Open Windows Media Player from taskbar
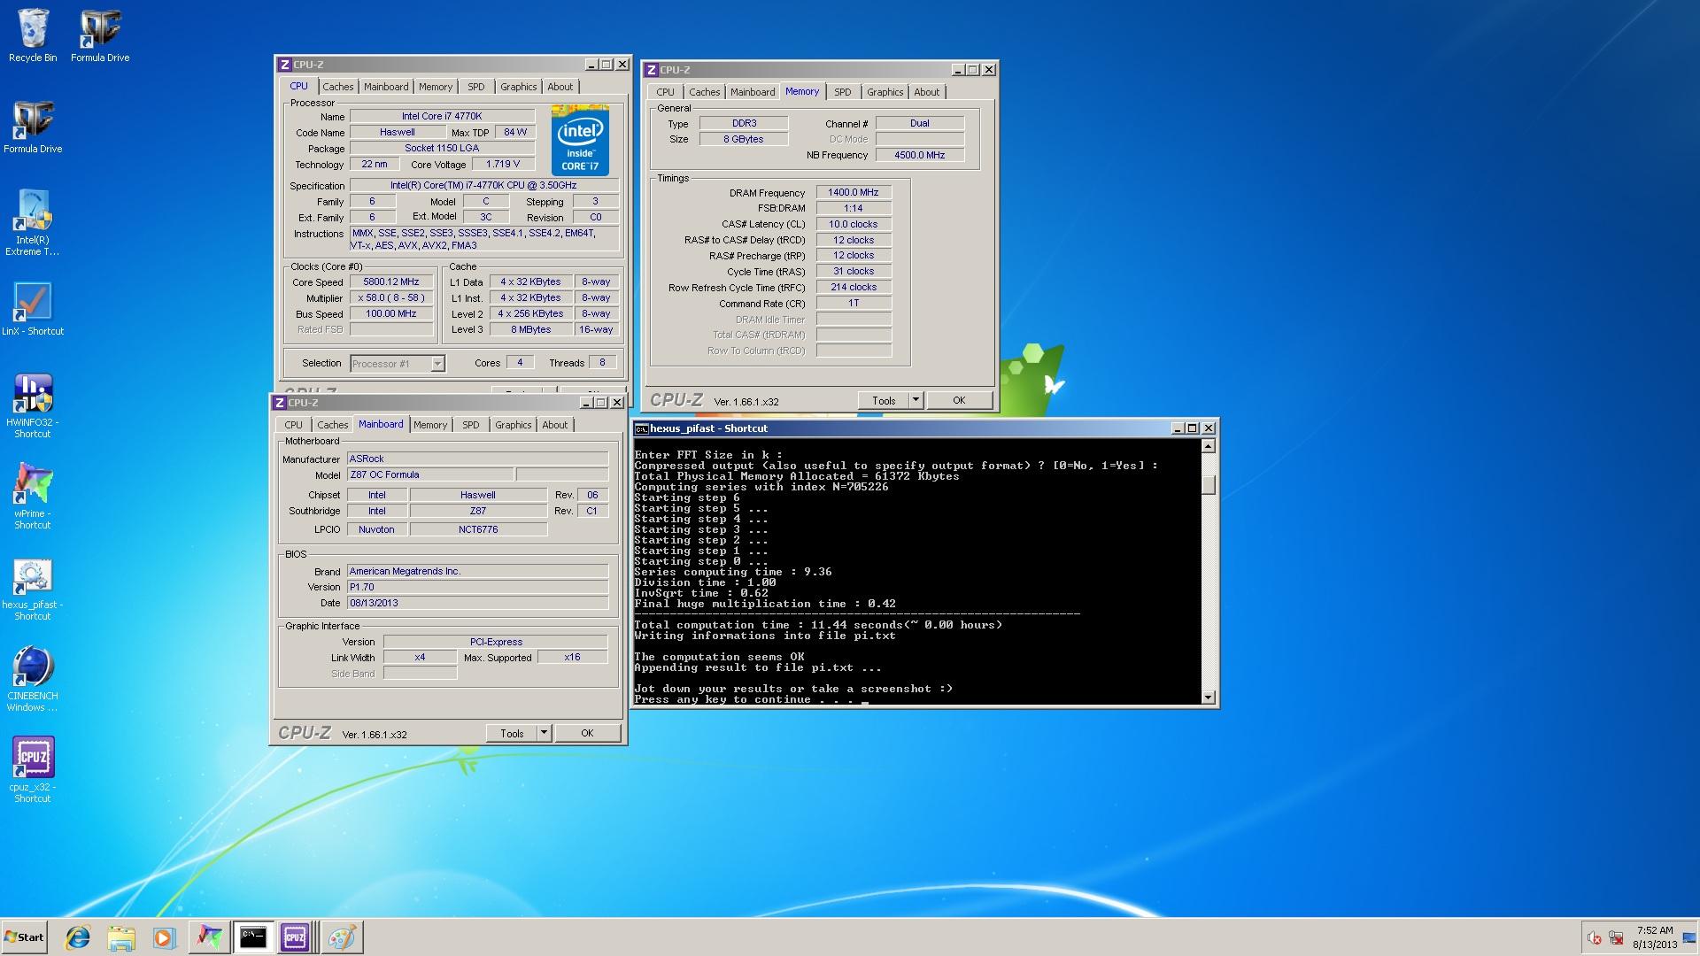 click(164, 937)
